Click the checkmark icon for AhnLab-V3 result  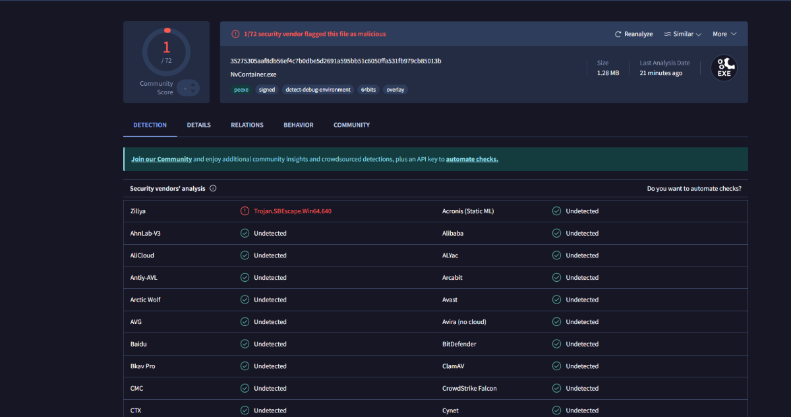point(245,234)
